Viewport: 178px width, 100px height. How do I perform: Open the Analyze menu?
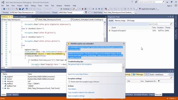(x=59, y=6)
